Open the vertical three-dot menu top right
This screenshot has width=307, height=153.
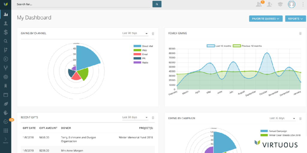pos(303,4)
